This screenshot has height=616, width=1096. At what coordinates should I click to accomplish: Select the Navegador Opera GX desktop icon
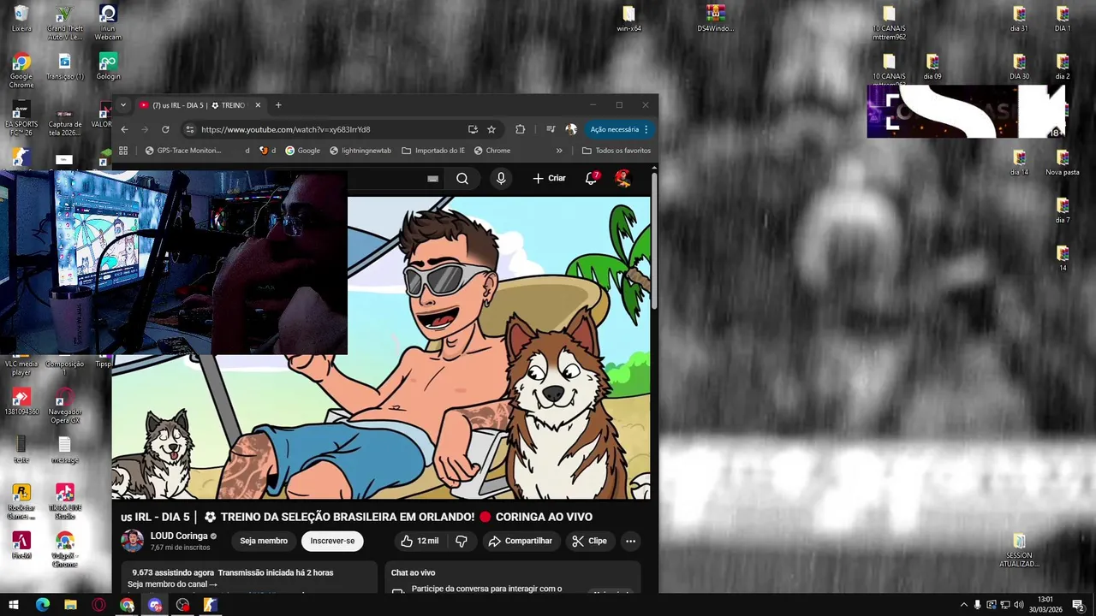[65, 404]
